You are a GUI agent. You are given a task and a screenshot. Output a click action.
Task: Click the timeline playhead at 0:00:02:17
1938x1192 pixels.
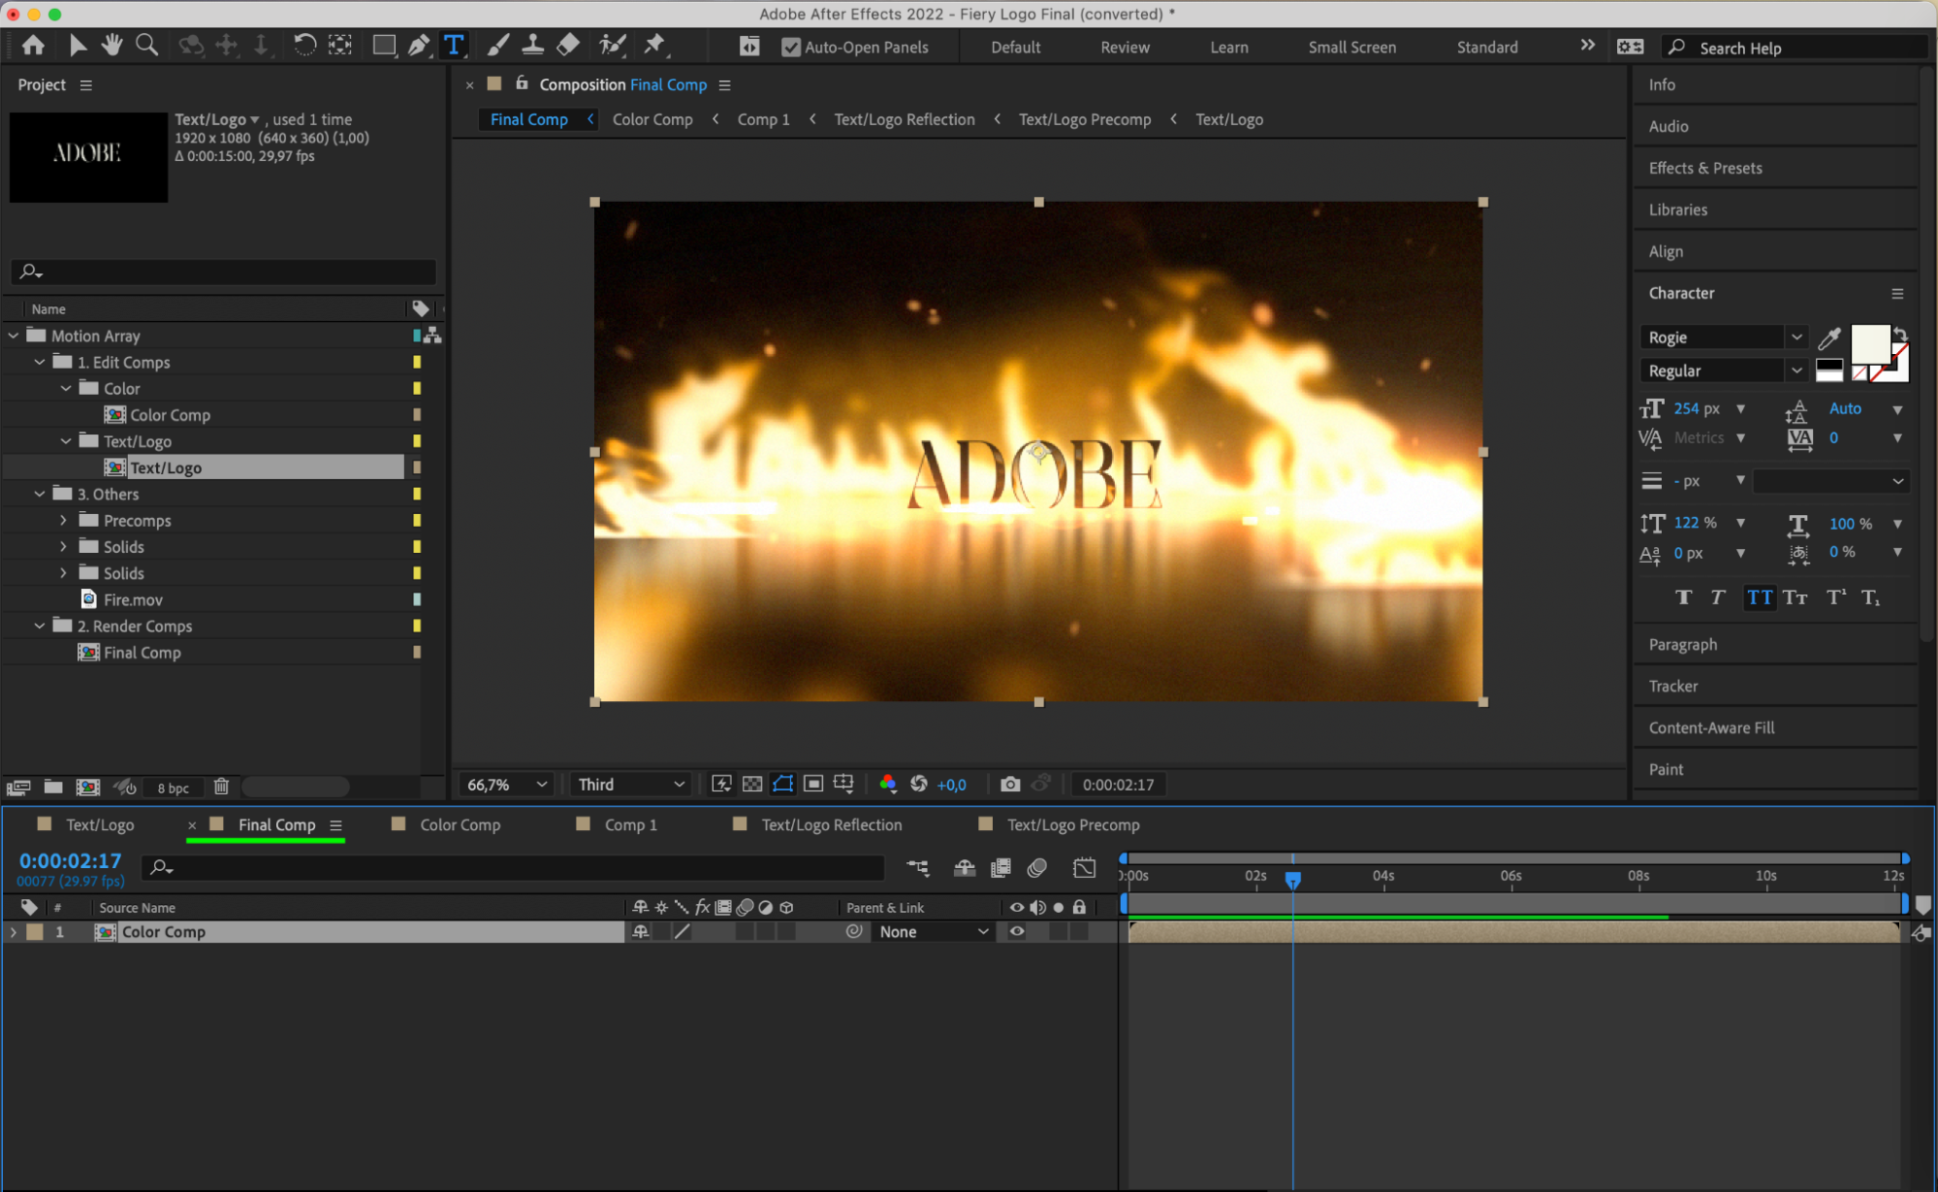[1294, 872]
